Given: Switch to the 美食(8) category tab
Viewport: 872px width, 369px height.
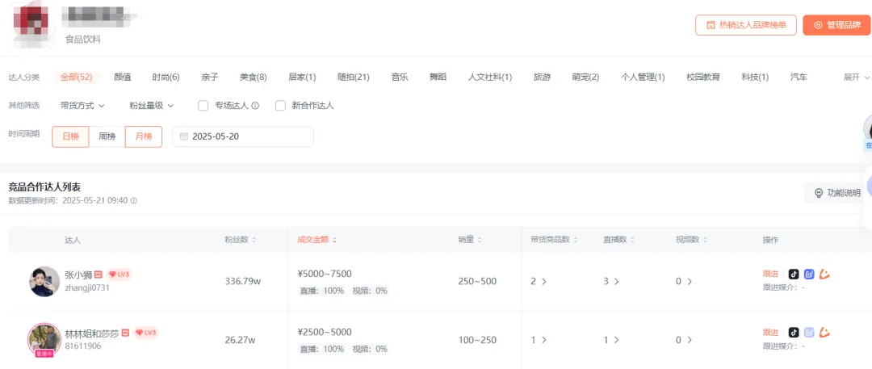Looking at the screenshot, I should (253, 78).
